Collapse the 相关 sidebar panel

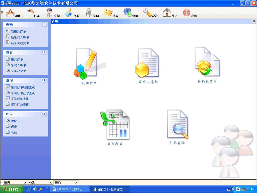pos(44,114)
